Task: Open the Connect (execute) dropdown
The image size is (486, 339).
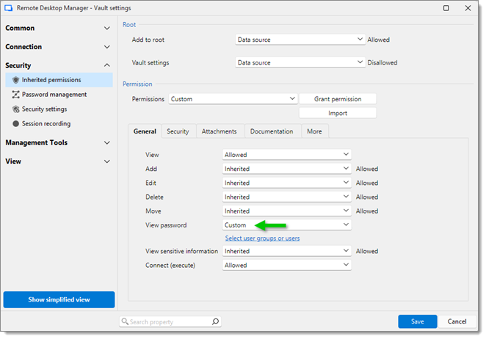Action: tap(287, 265)
